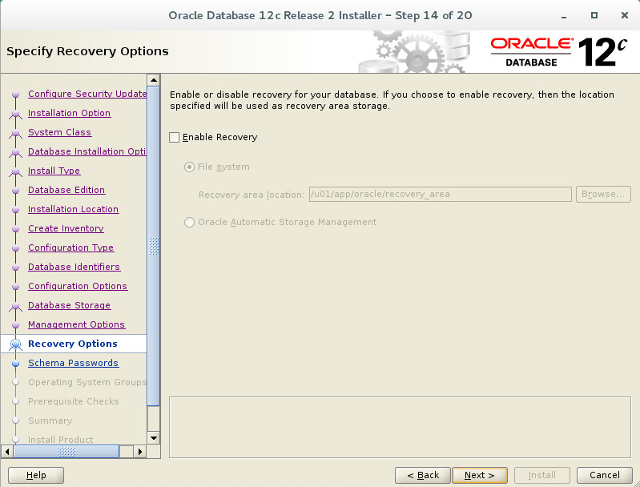
Task: Click the Configuration Type step bullet icon
Action: (x=15, y=248)
